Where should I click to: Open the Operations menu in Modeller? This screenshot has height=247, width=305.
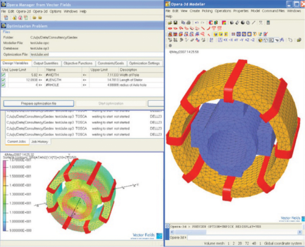point(223,11)
